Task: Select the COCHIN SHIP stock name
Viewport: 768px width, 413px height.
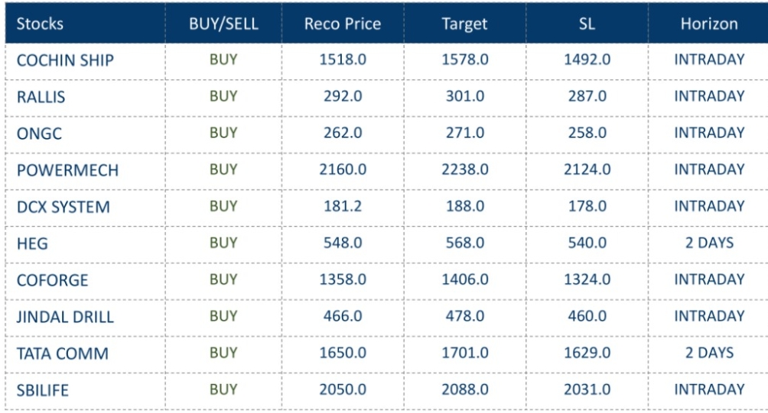Action: pos(60,60)
